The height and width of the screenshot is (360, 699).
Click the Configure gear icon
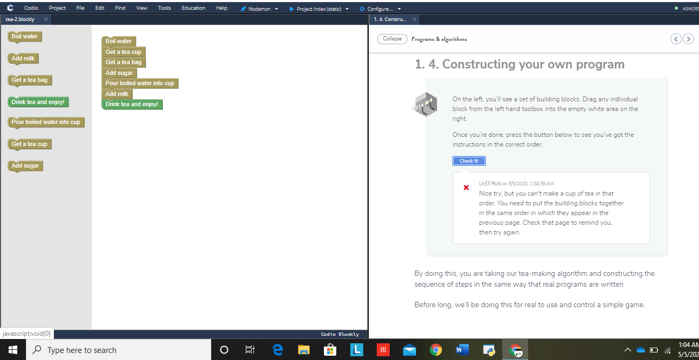click(363, 9)
